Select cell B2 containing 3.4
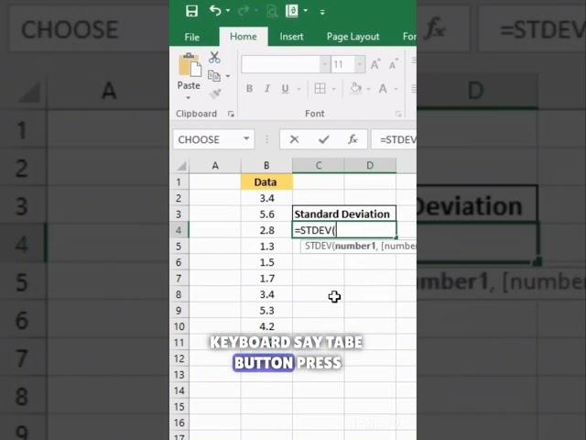Image resolution: width=586 pixels, height=440 pixels. click(x=266, y=198)
